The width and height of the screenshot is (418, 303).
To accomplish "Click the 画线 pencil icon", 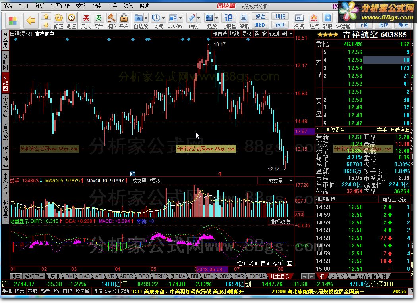I will 192,18.
